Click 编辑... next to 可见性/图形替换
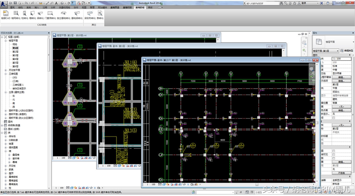Viewport: 355px width, 196px height. coord(342,78)
